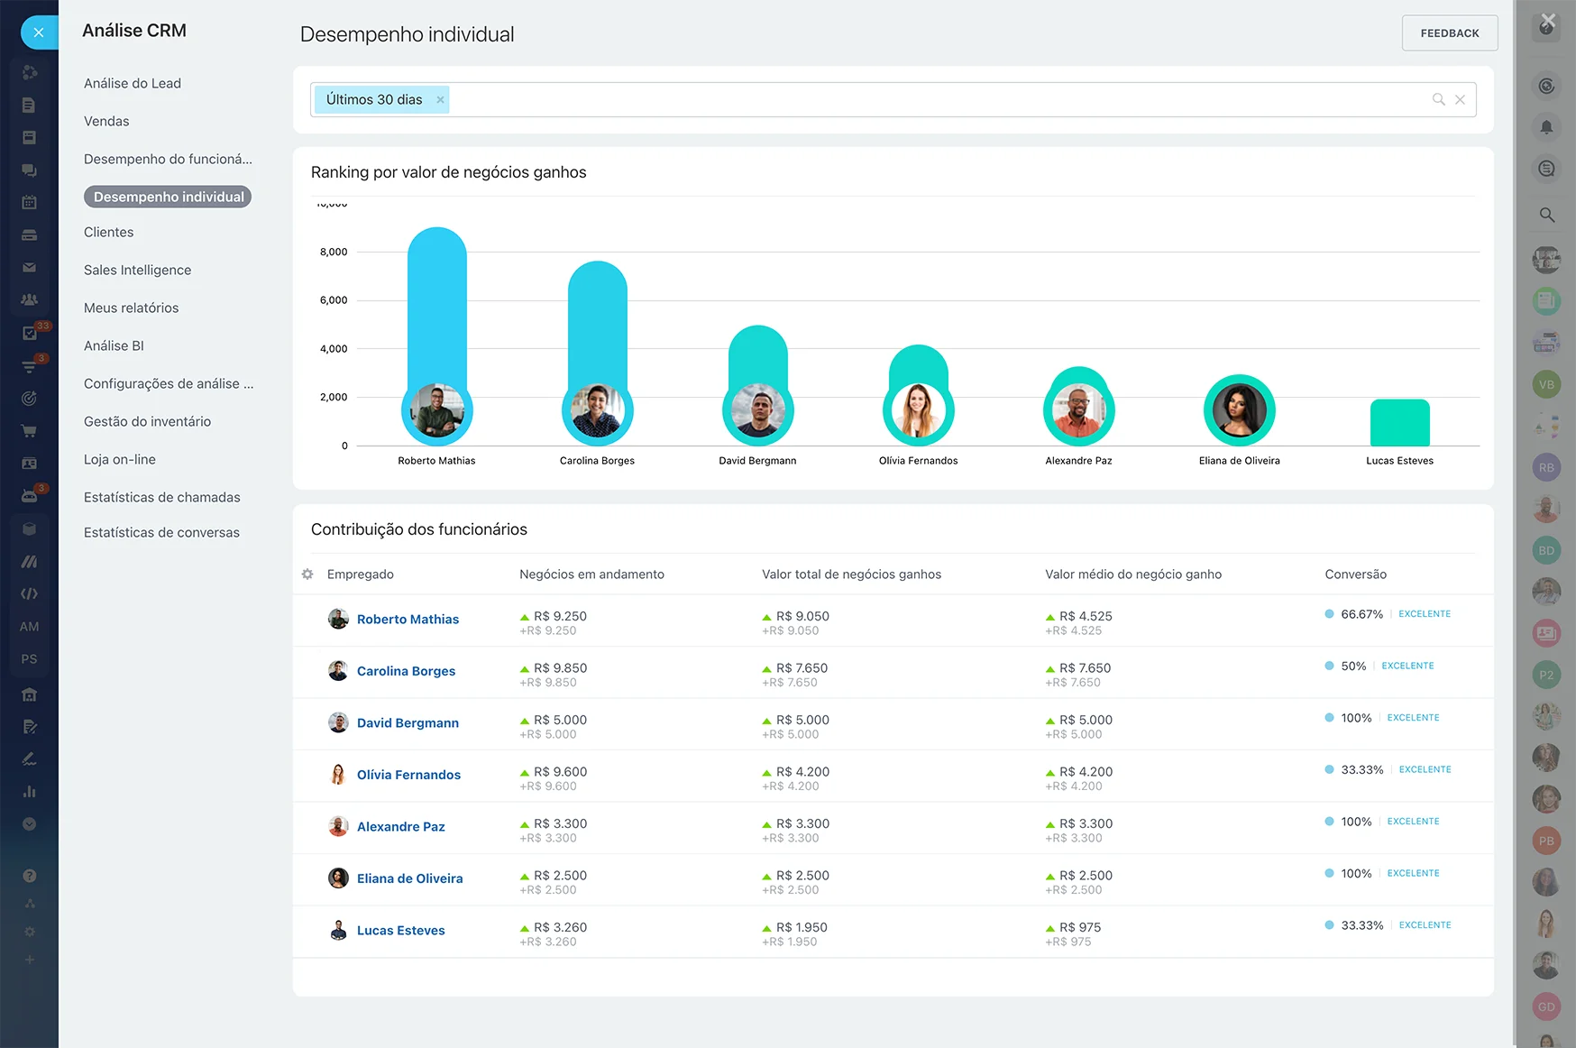Screen dimensions: 1576x1048
Task: Close the slider panel with the blue X
Action: 39,32
